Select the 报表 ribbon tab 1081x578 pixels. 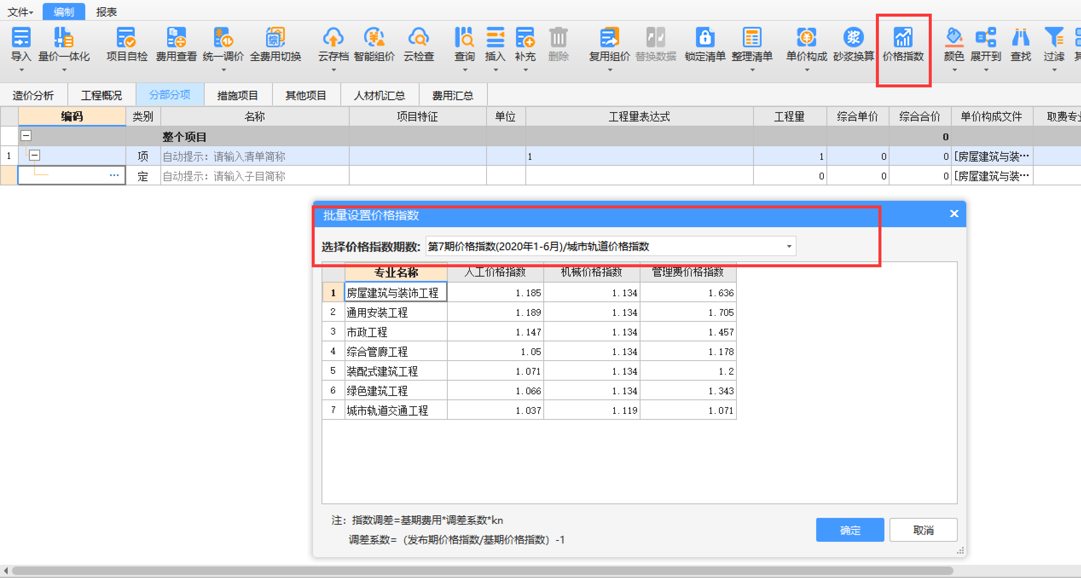tap(106, 12)
